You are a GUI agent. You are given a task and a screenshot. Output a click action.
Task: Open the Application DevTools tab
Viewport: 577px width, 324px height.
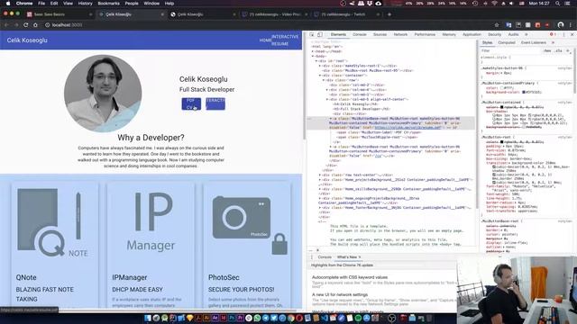(x=472, y=34)
